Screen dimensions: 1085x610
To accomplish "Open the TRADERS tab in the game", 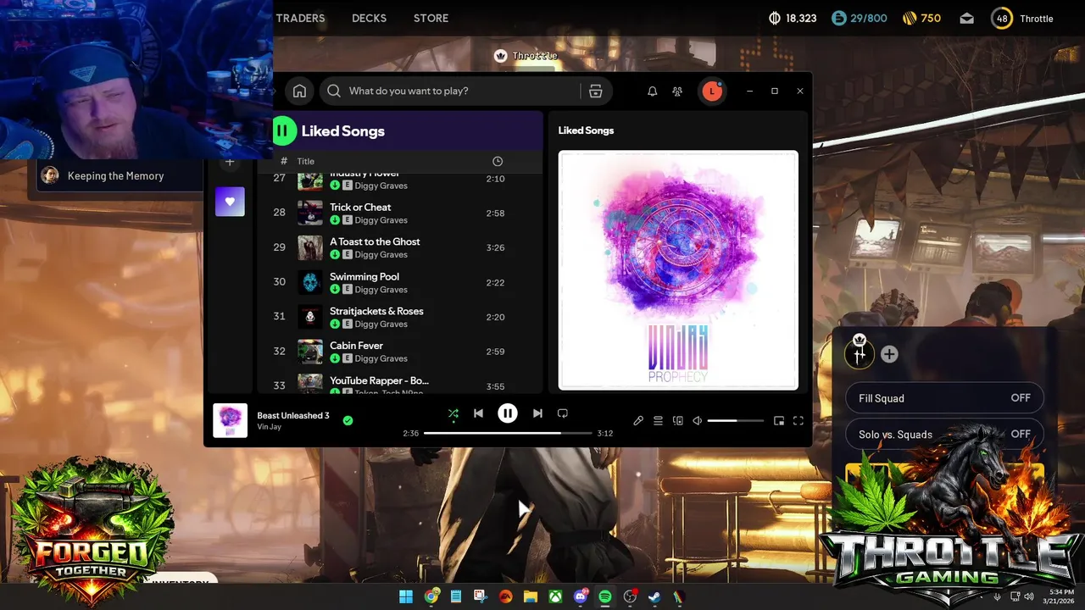I will pyautogui.click(x=300, y=18).
